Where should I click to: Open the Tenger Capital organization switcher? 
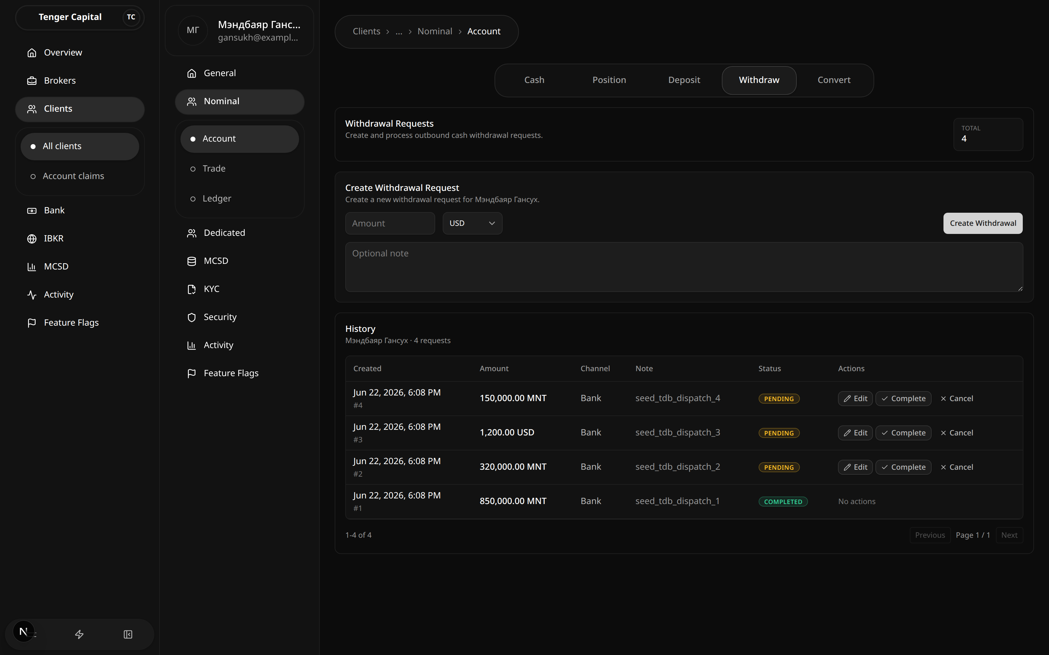click(80, 17)
